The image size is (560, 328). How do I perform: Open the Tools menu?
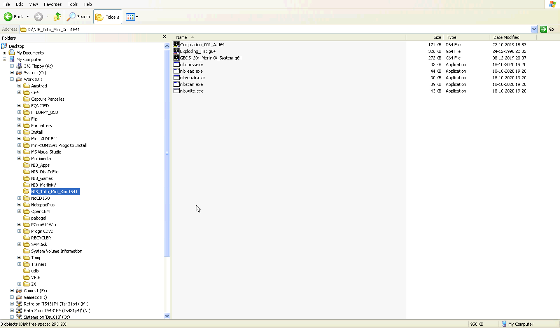(x=73, y=4)
